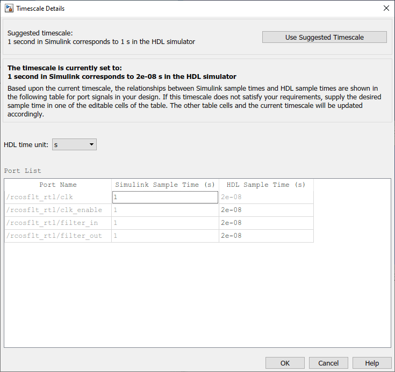The height and width of the screenshot is (372, 395).
Task: Click the Port Name column header
Action: pos(58,185)
